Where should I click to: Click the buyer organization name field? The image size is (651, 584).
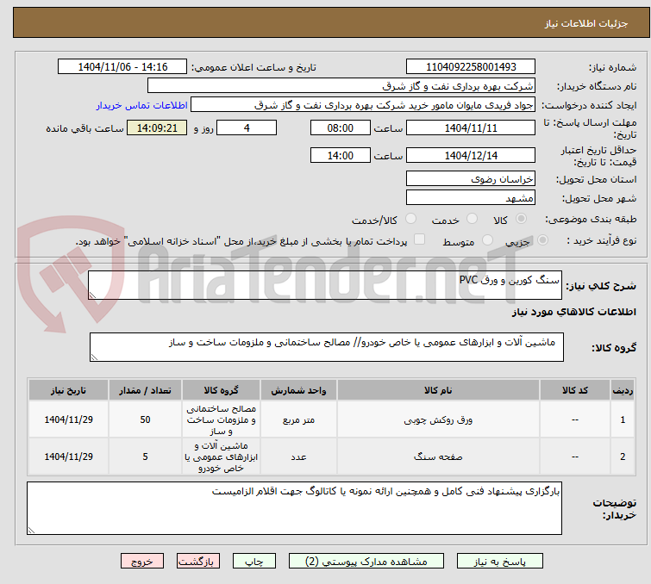coord(341,86)
